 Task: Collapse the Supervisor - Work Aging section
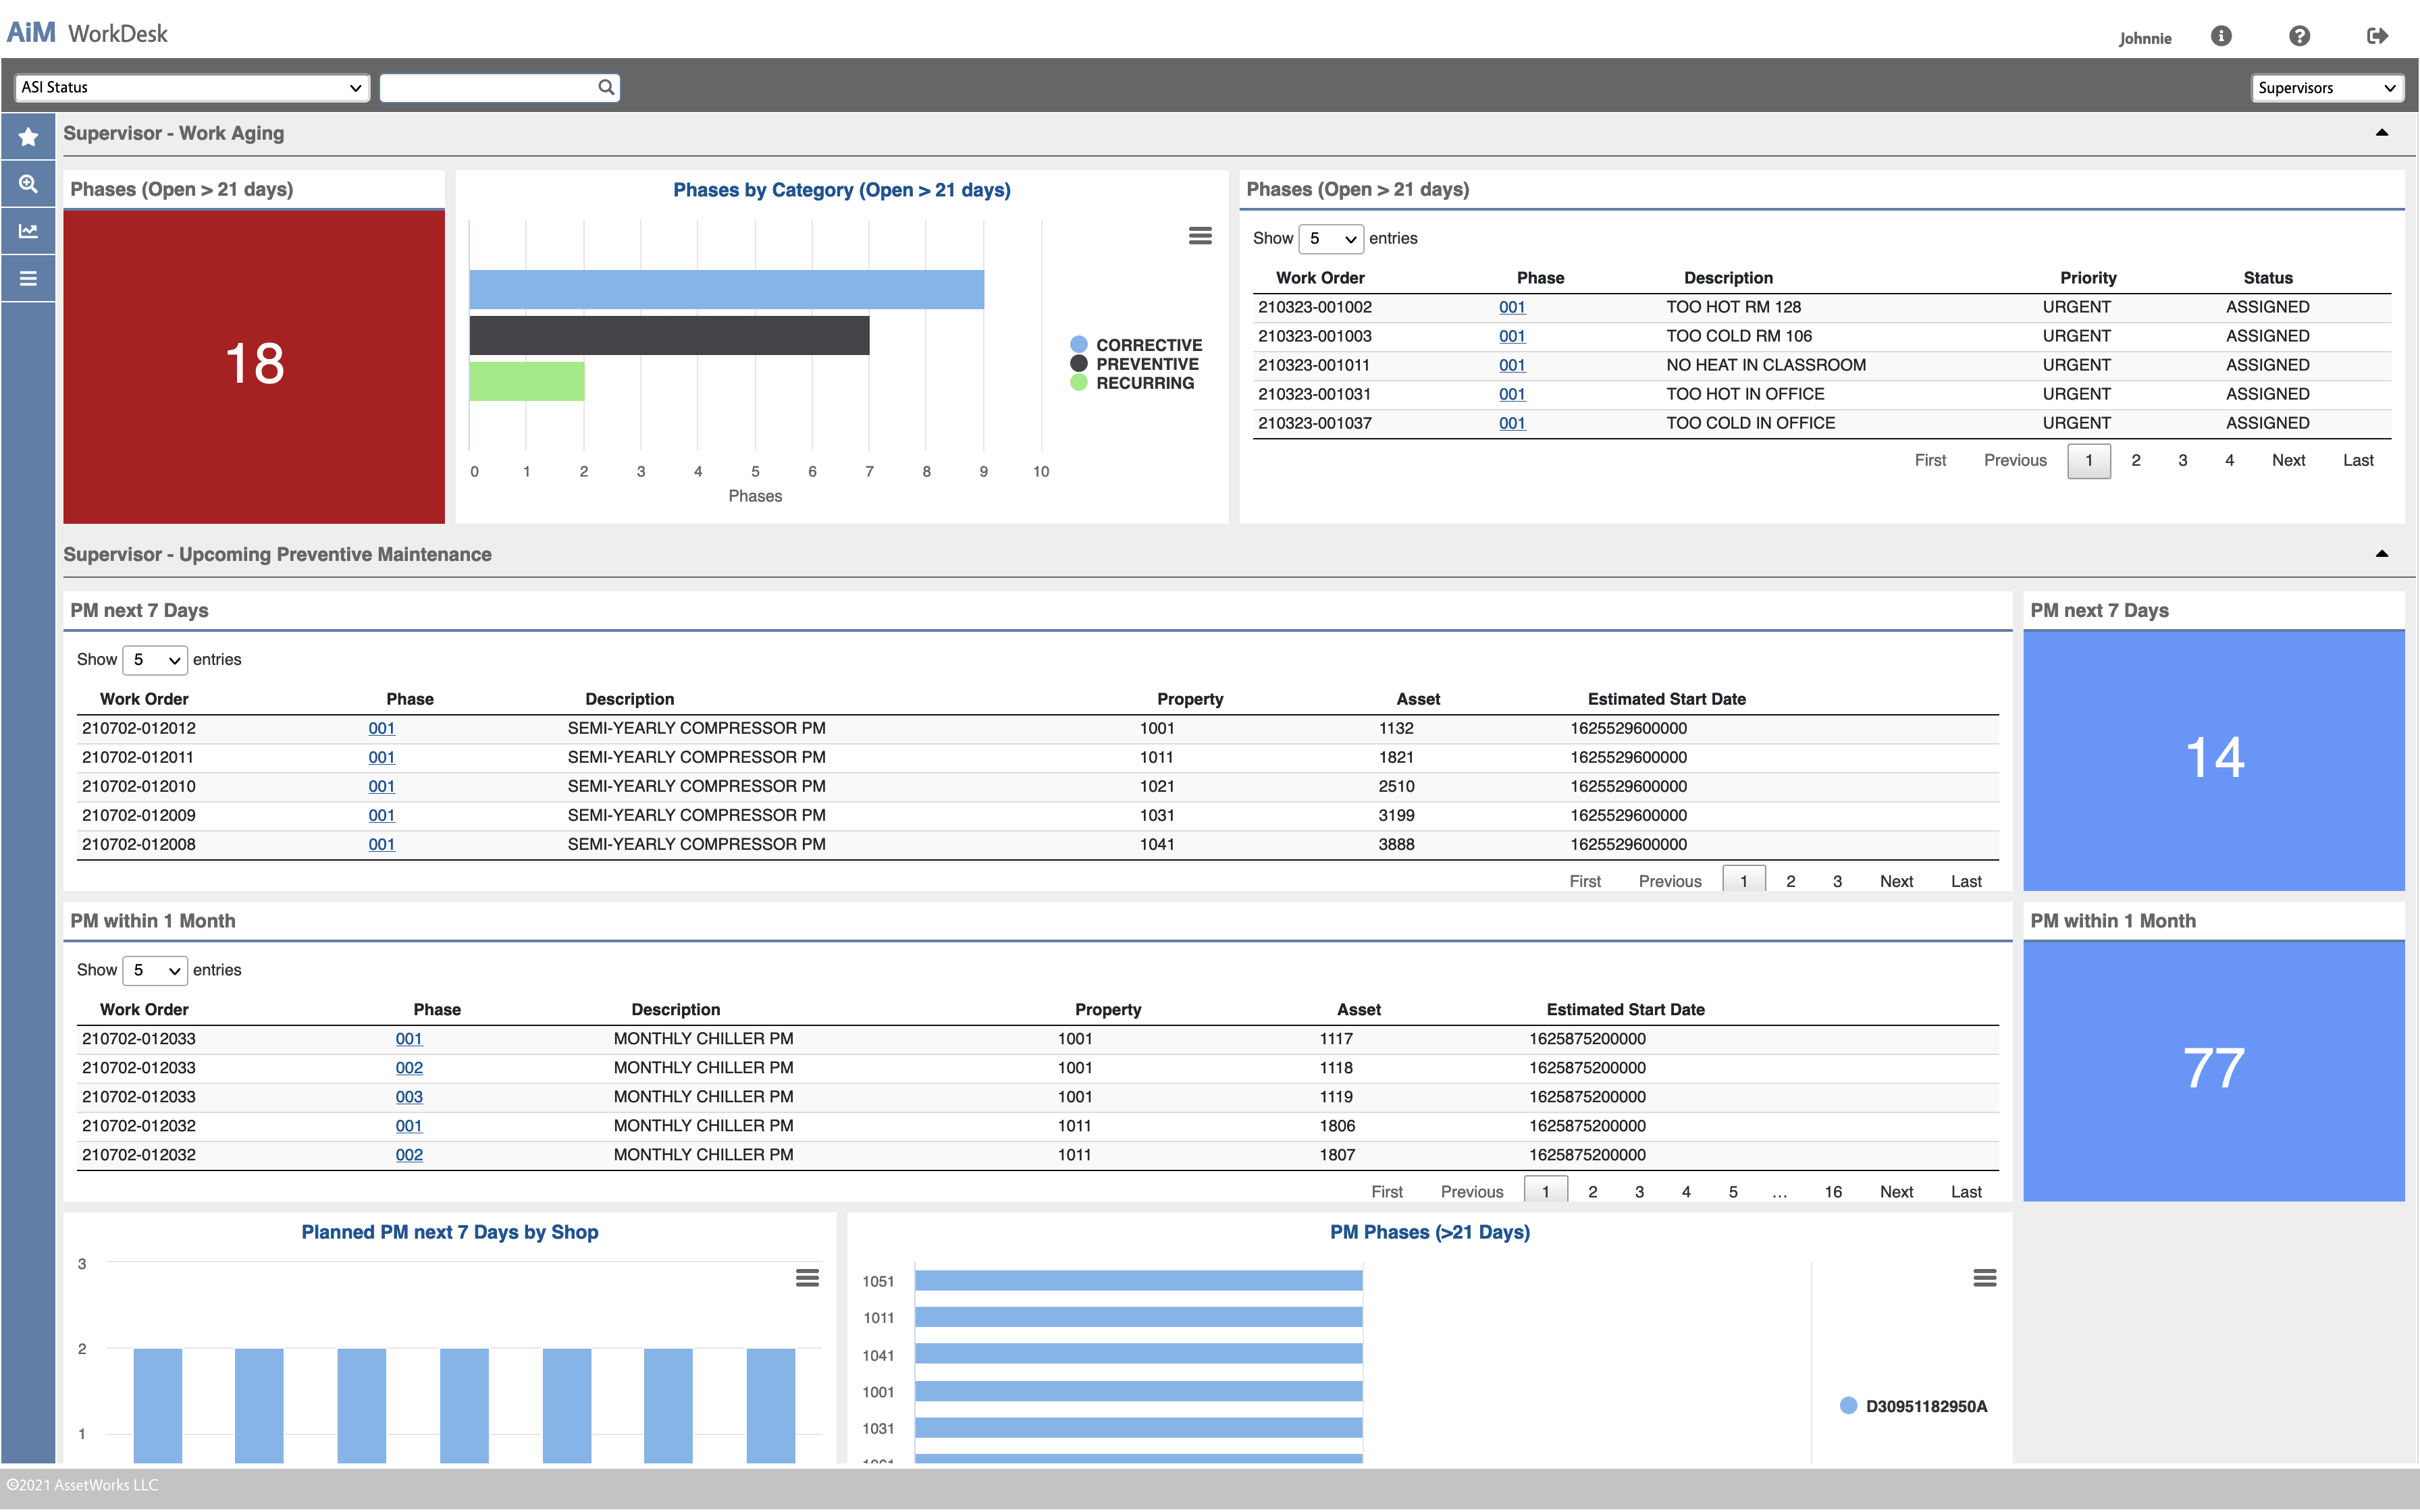click(x=2382, y=133)
